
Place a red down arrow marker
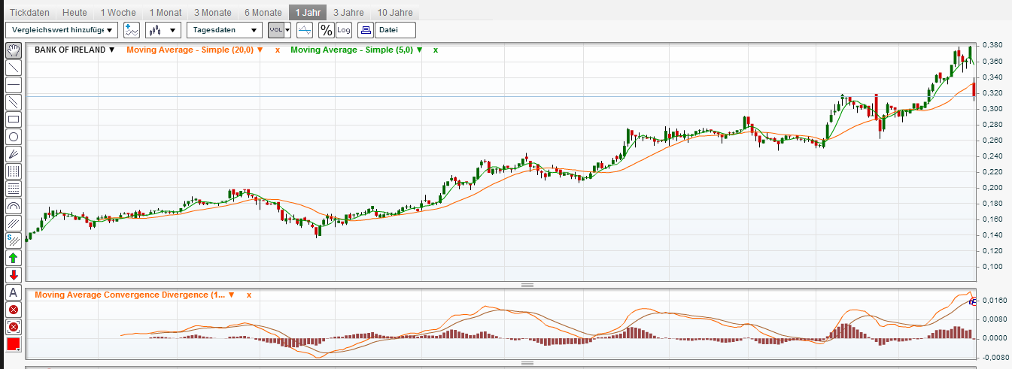[14, 275]
